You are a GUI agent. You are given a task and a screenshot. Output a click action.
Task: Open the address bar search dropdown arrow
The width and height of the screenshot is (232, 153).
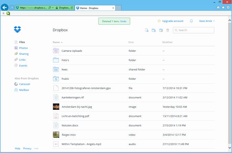(x=53, y=8)
